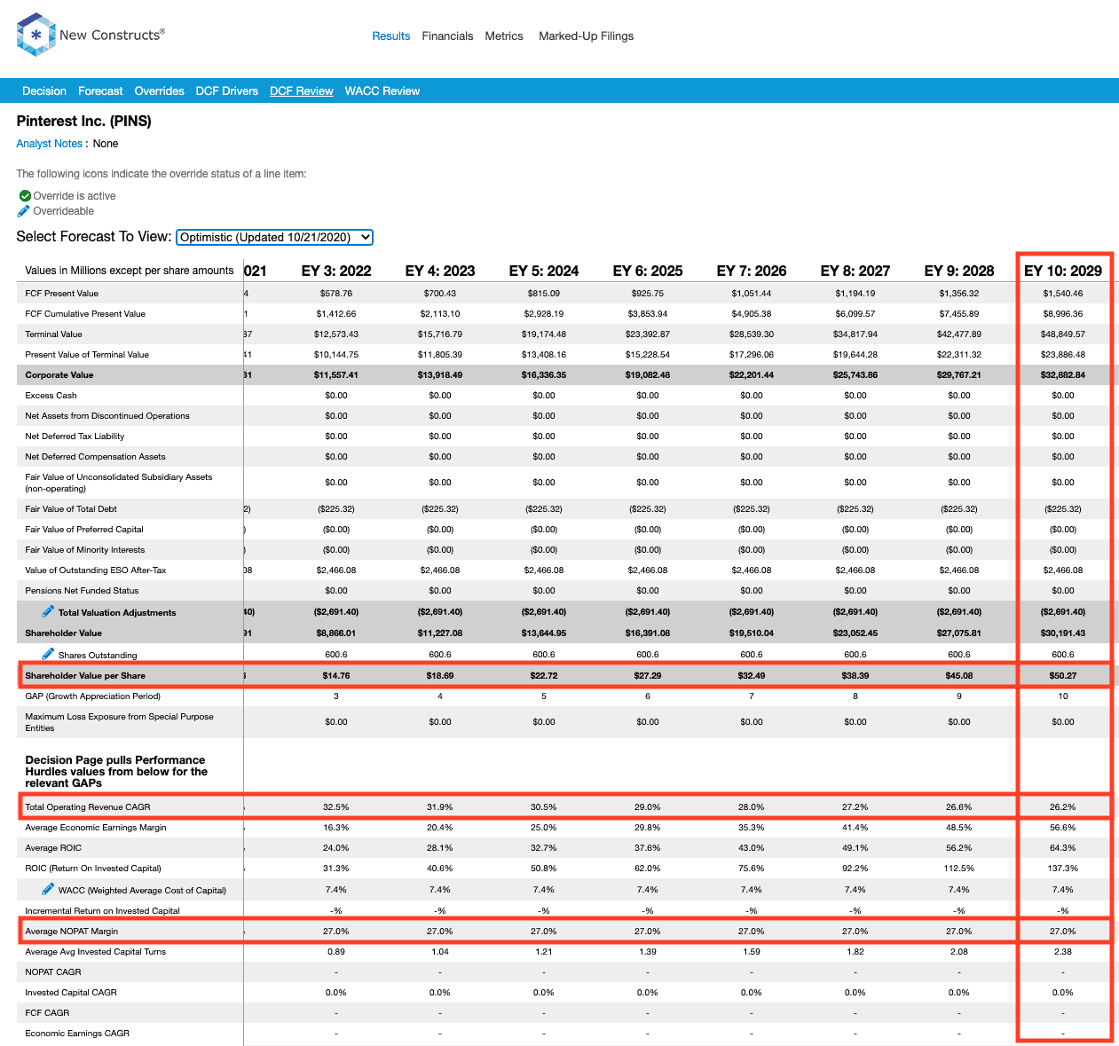Switch to the Decision tab
This screenshot has height=1046, width=1119.
coord(44,90)
